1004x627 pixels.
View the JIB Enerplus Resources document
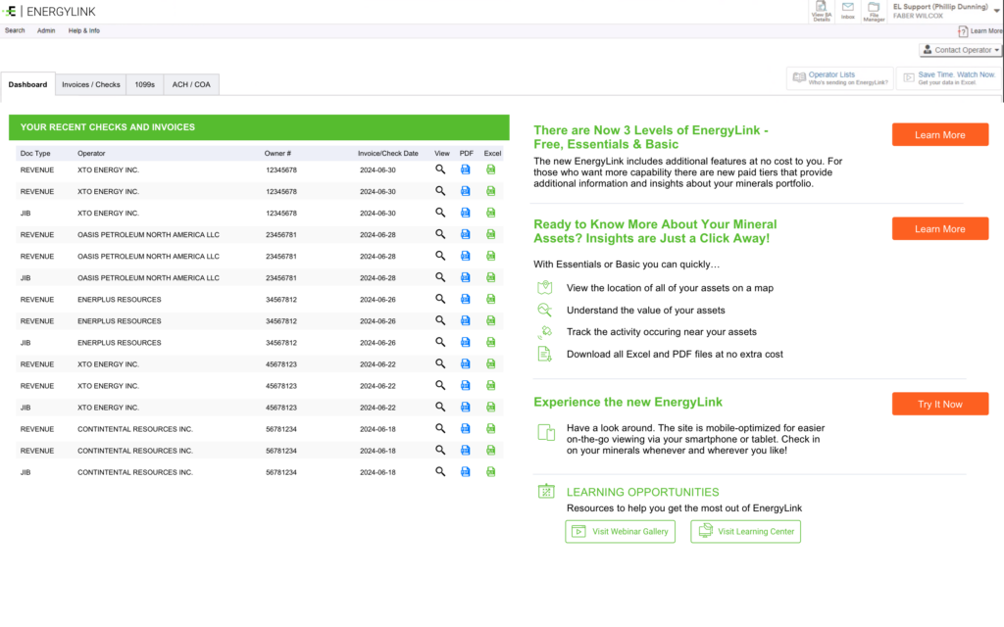point(440,342)
